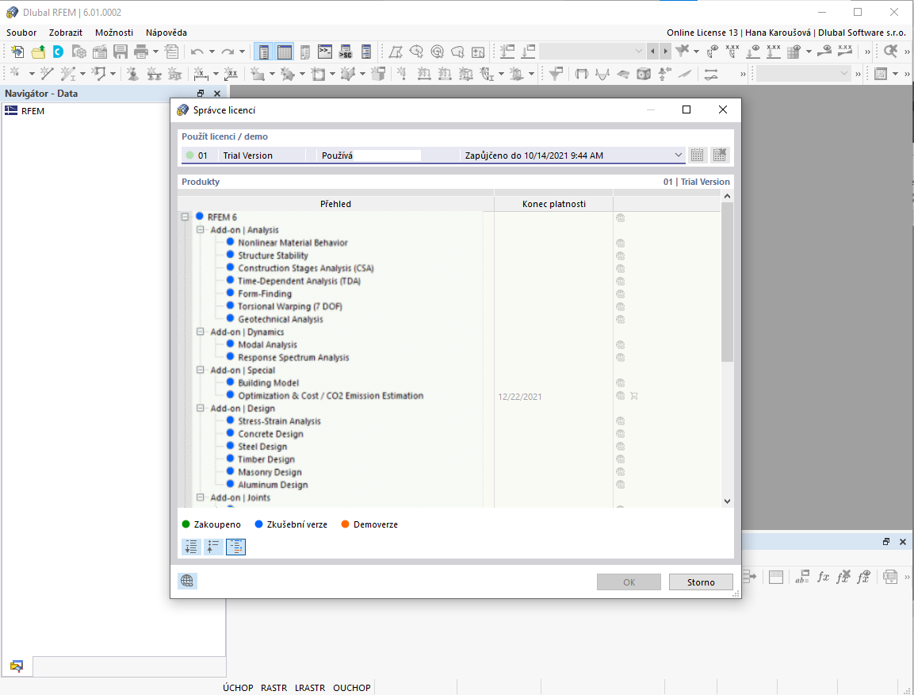Screen dimensions: 914x695
Task: Click the globe icon in license manager footer
Action: [187, 580]
